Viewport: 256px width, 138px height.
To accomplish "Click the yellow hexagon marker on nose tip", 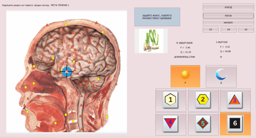I will click(26, 87).
